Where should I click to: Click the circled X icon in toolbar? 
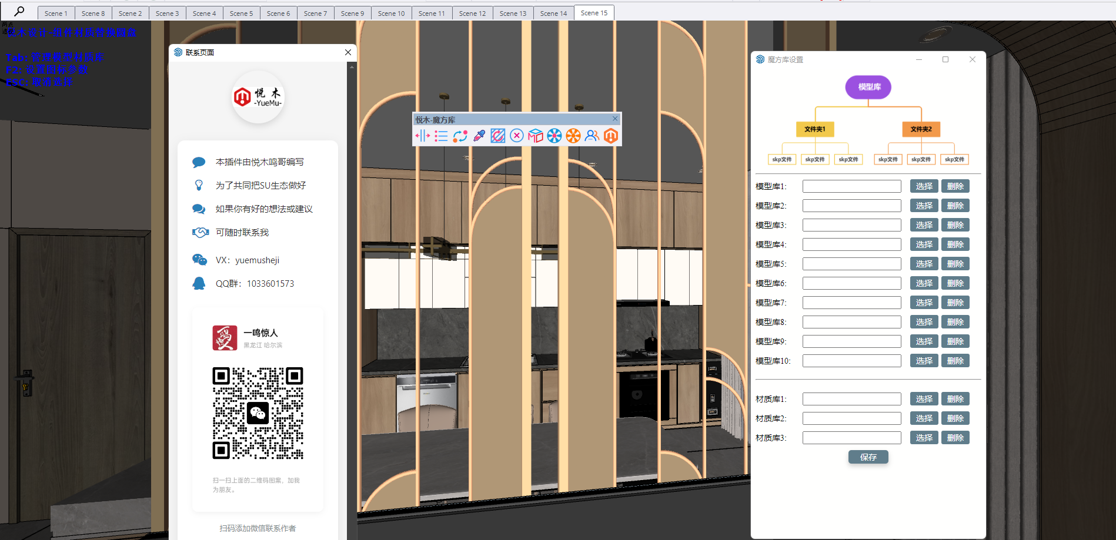coord(517,136)
